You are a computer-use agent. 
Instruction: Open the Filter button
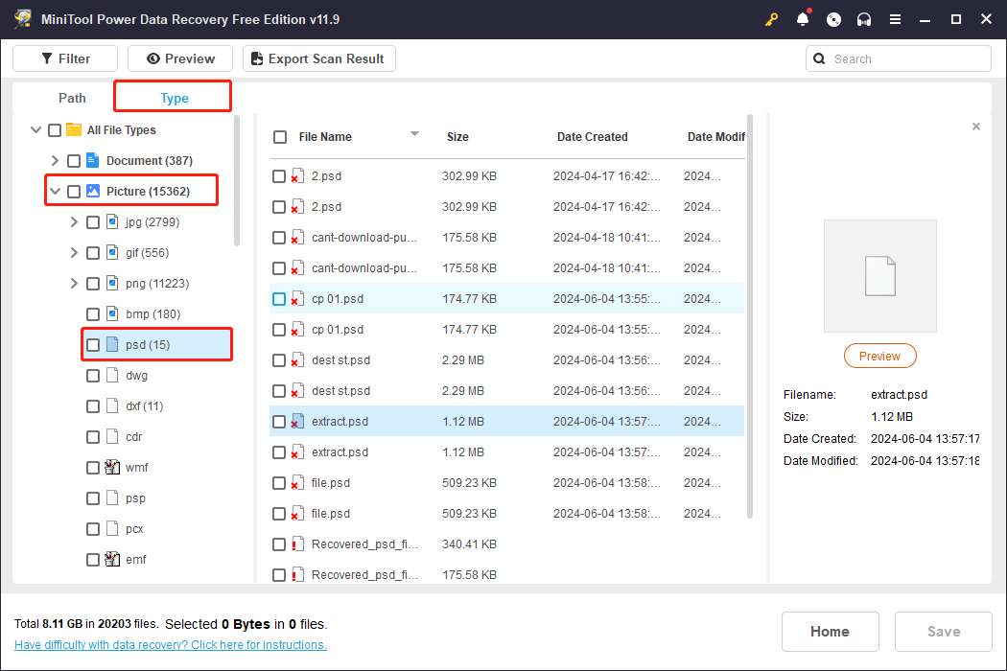click(x=65, y=58)
